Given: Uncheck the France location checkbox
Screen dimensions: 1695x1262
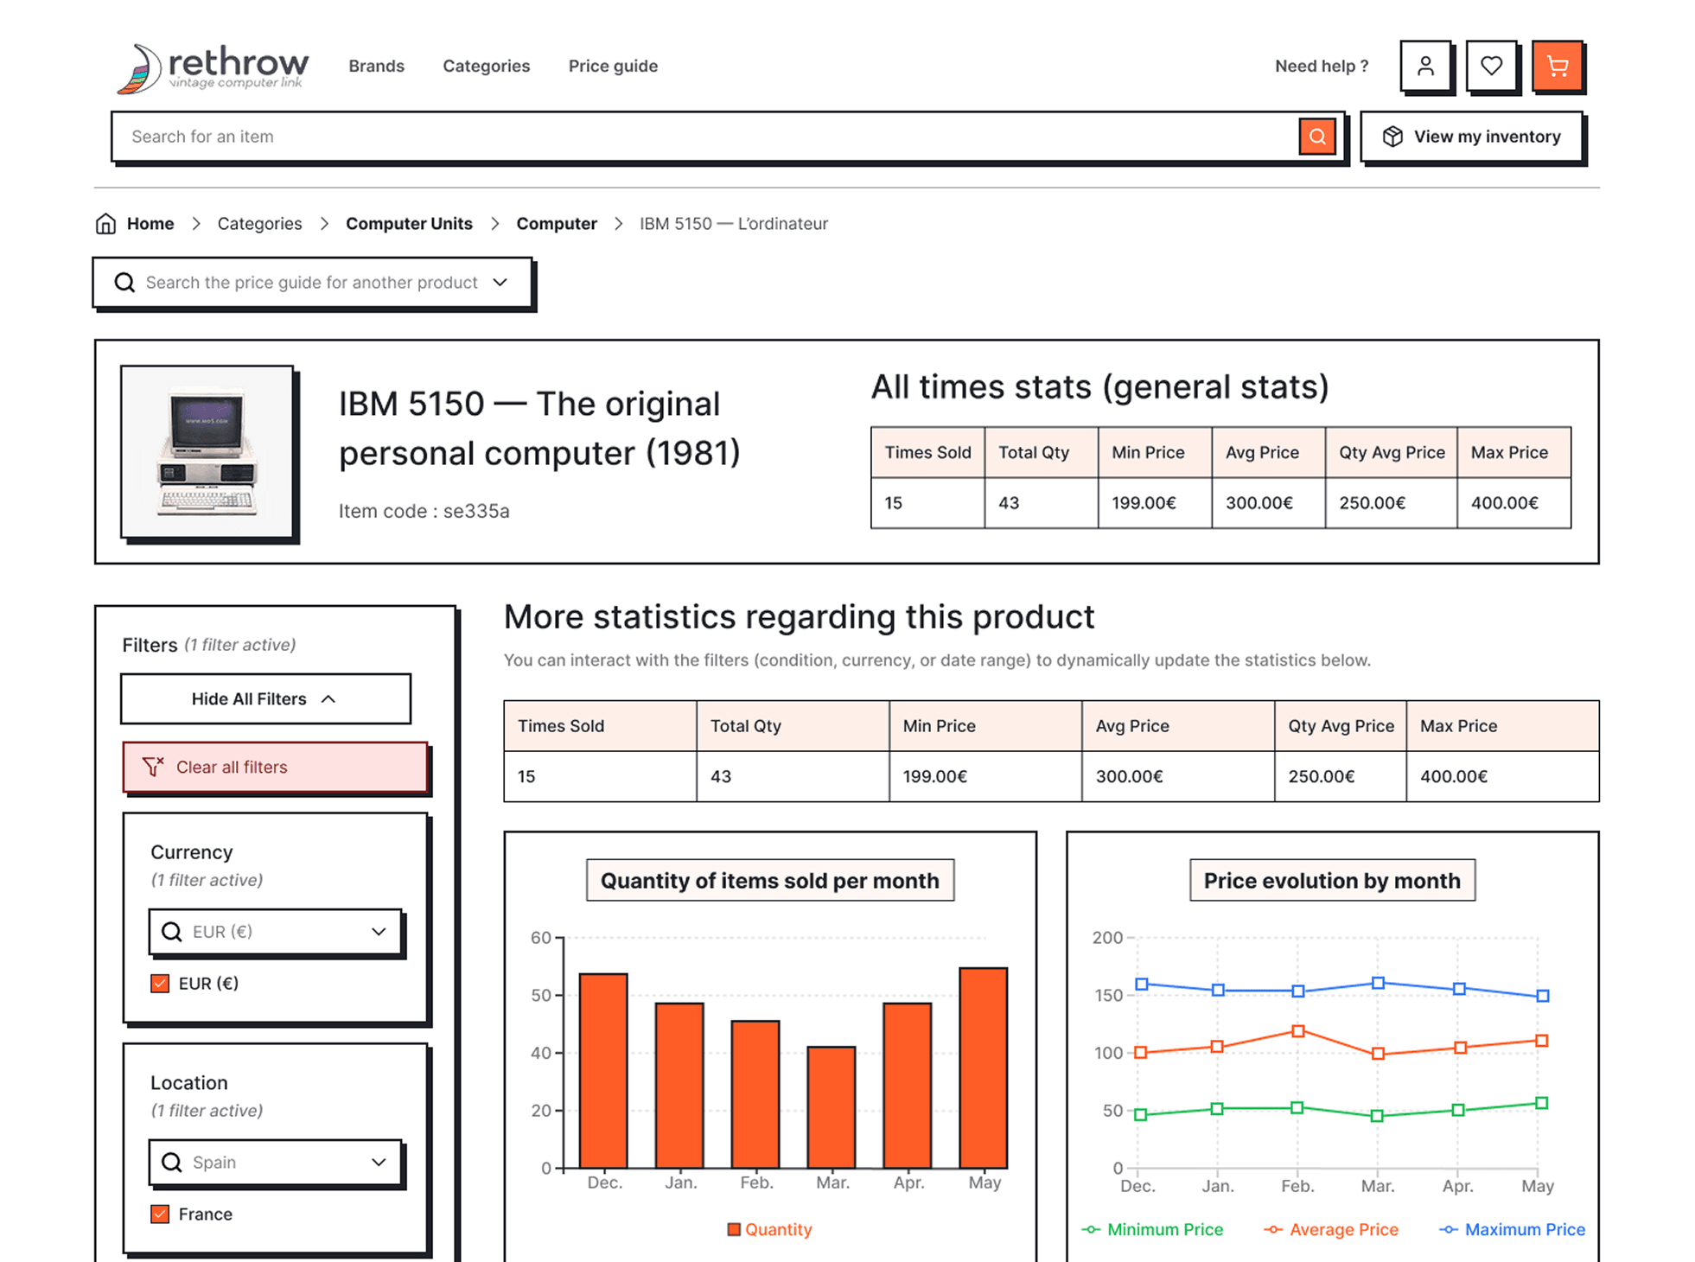Looking at the screenshot, I should click(160, 1214).
